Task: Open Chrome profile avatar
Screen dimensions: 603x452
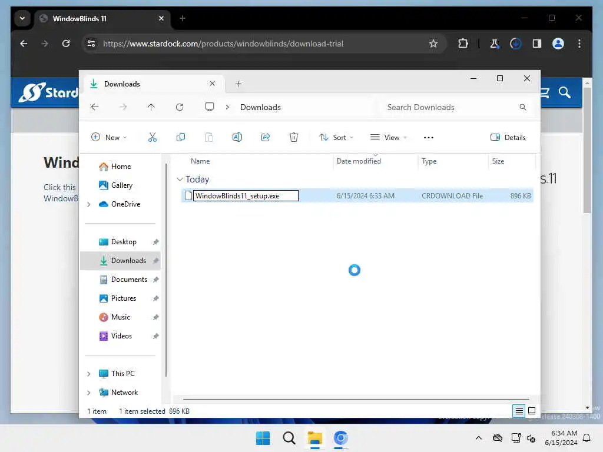Action: tap(558, 44)
